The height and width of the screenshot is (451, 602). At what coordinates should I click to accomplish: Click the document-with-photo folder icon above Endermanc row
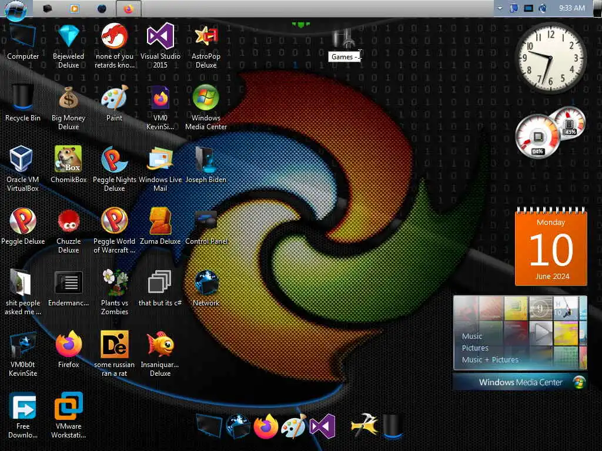[x=23, y=292]
